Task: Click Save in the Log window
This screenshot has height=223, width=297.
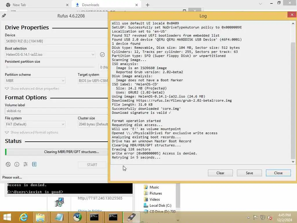Action: pyautogui.click(x=249, y=173)
